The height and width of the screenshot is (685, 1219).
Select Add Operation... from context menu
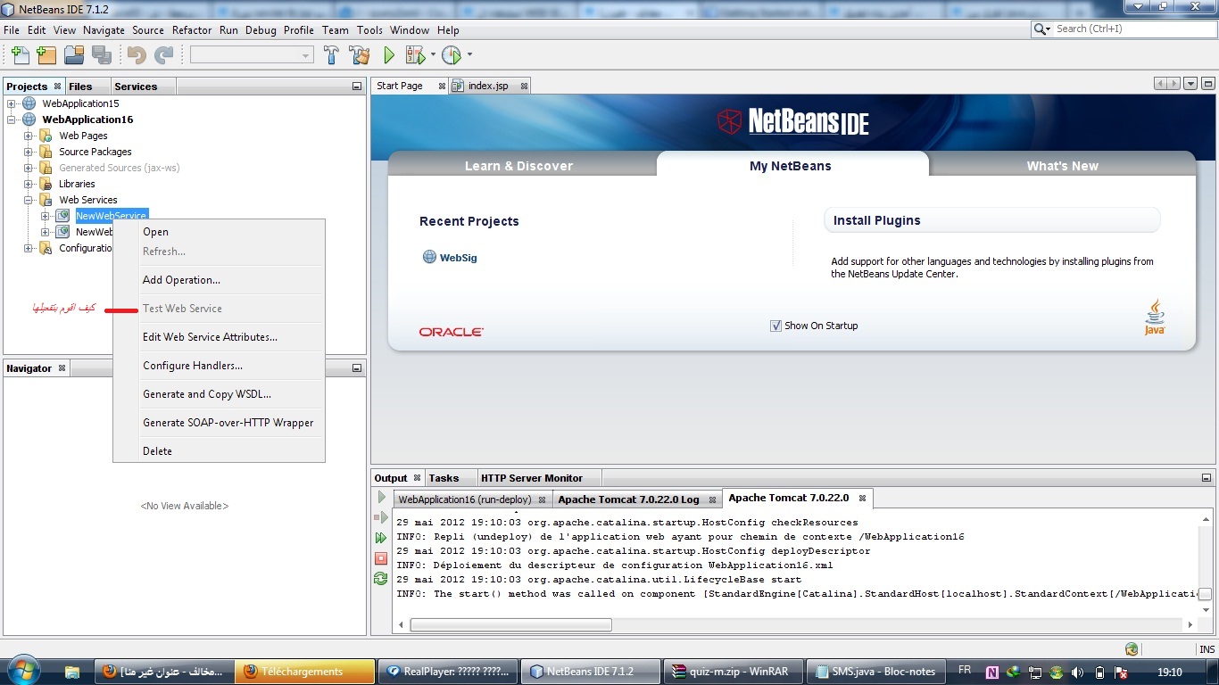pos(181,280)
